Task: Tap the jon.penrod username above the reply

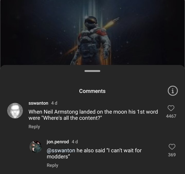Action: point(58,142)
